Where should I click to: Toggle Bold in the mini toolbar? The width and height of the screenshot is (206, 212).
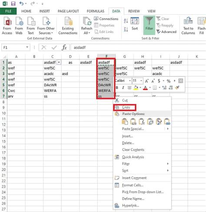point(117,88)
